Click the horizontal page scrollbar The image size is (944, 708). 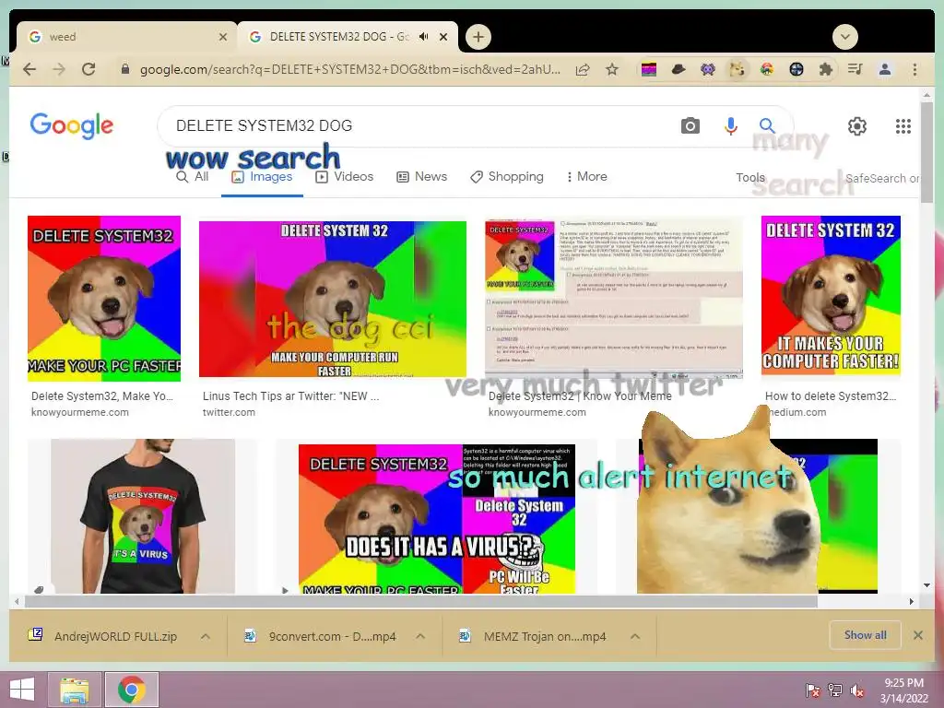[x=420, y=601]
